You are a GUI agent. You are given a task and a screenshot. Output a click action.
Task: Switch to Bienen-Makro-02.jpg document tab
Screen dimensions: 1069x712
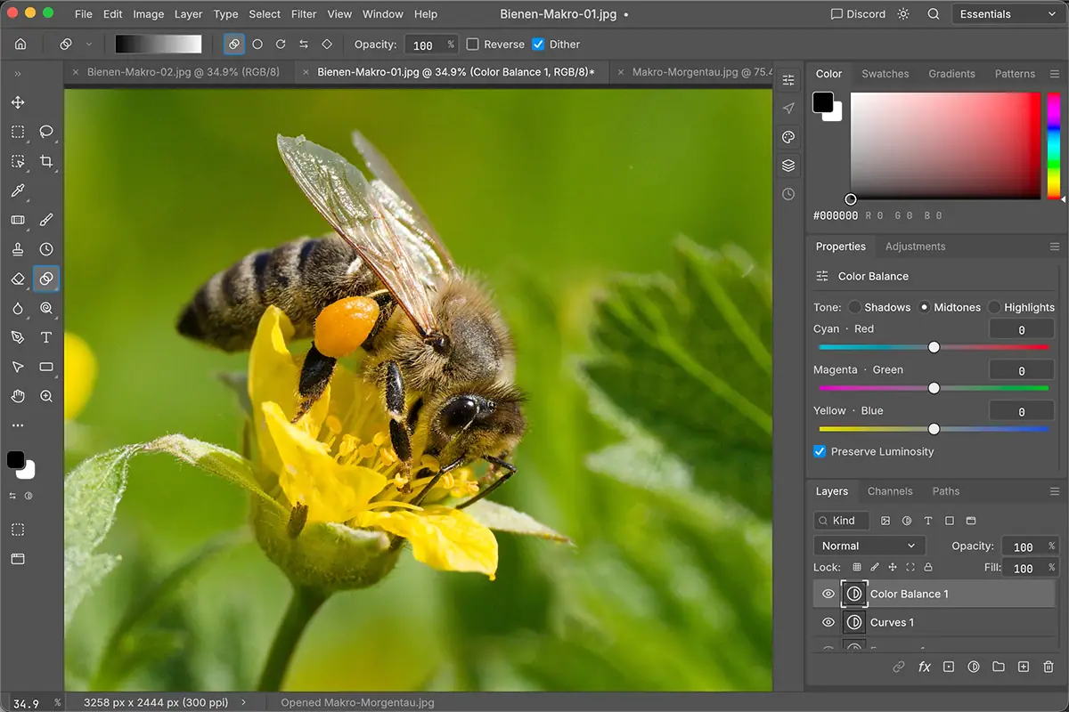pos(184,72)
